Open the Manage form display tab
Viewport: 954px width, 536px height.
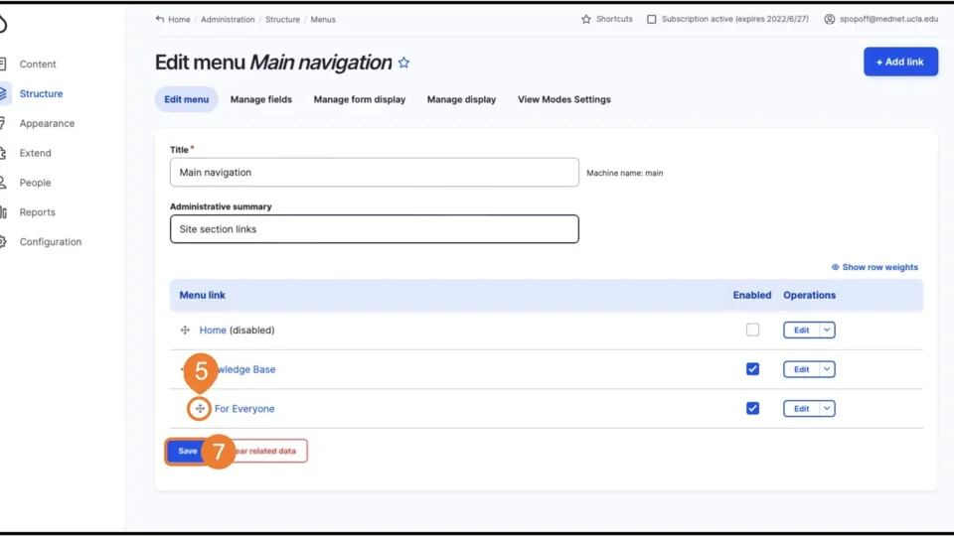(x=360, y=99)
